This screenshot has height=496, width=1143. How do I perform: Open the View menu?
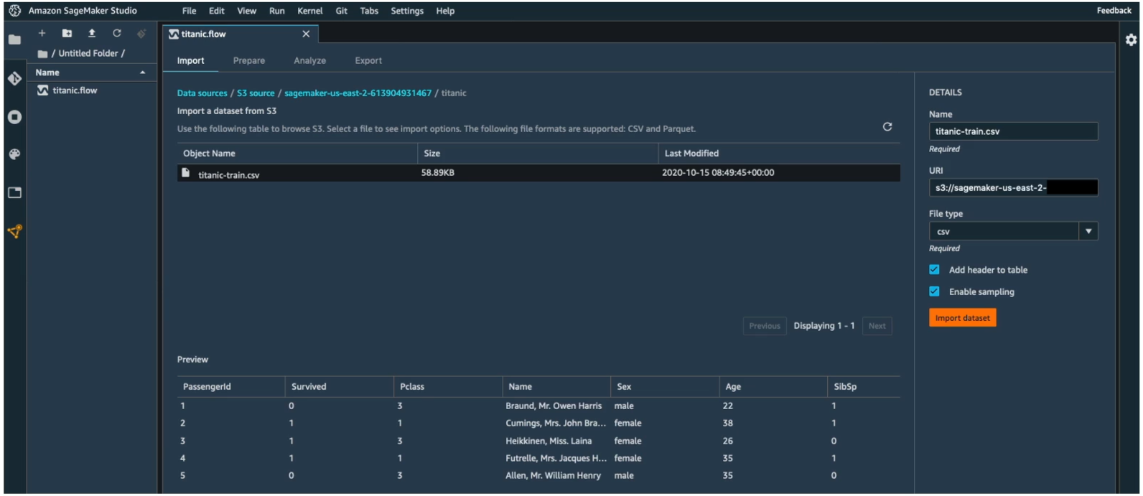pos(246,11)
